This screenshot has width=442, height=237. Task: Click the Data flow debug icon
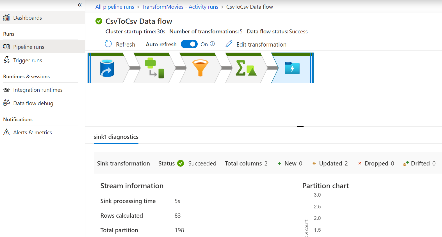(6, 103)
